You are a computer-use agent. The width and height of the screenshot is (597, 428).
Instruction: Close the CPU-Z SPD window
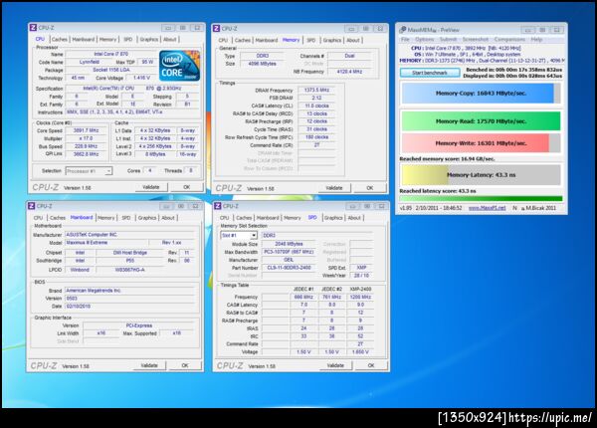(x=381, y=206)
